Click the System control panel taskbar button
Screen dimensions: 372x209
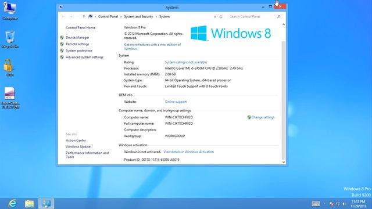(46, 204)
